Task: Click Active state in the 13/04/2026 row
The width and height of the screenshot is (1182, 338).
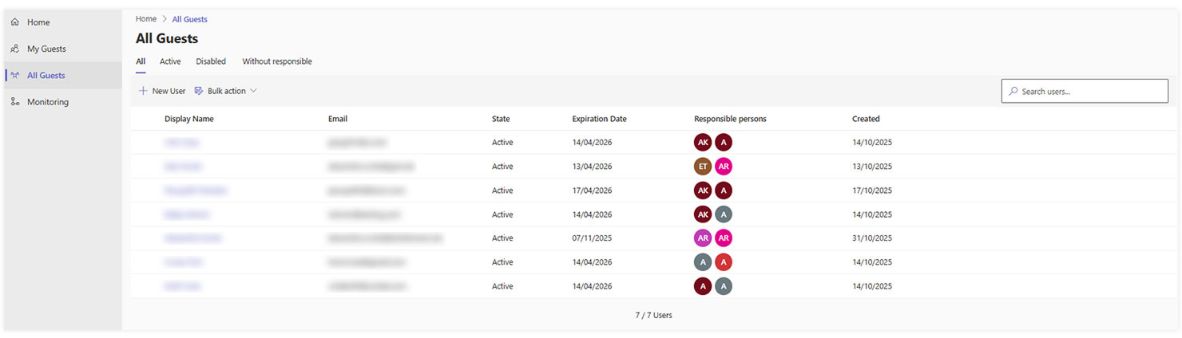Action: click(x=502, y=167)
